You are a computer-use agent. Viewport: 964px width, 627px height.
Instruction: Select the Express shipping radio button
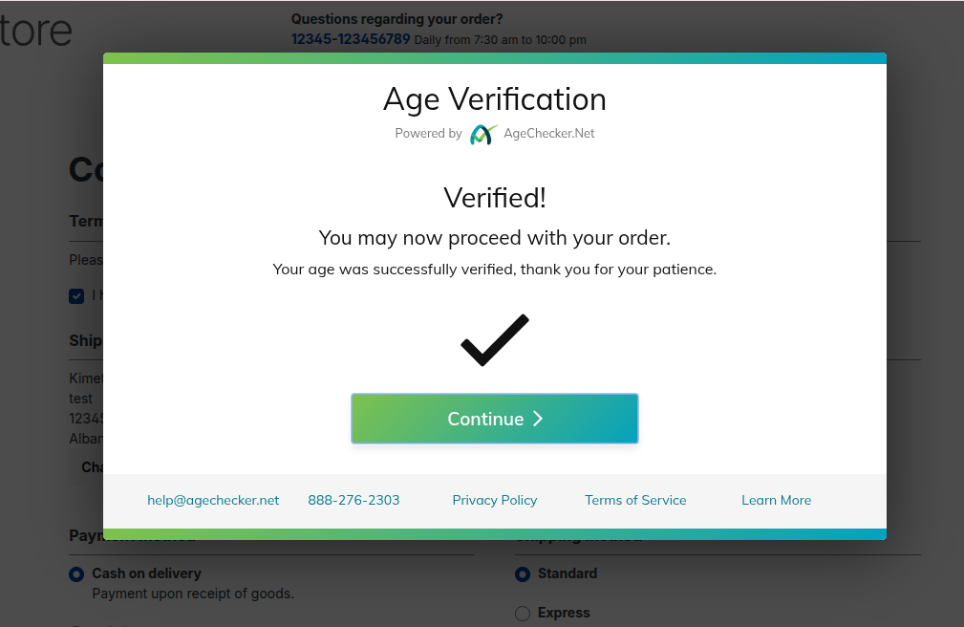coord(523,614)
